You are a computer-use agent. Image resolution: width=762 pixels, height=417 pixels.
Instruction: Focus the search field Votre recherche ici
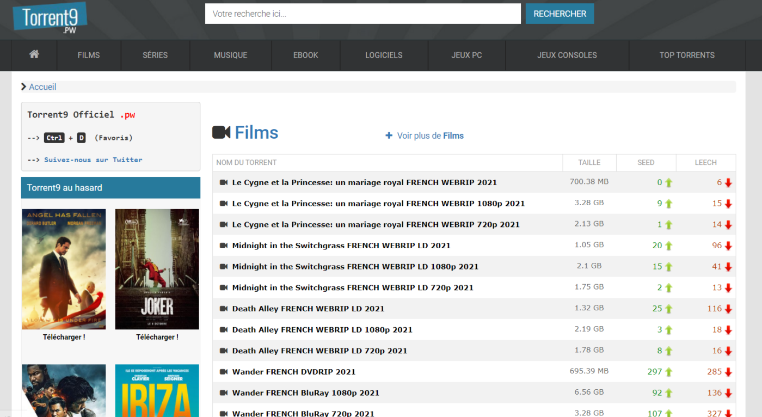click(363, 14)
